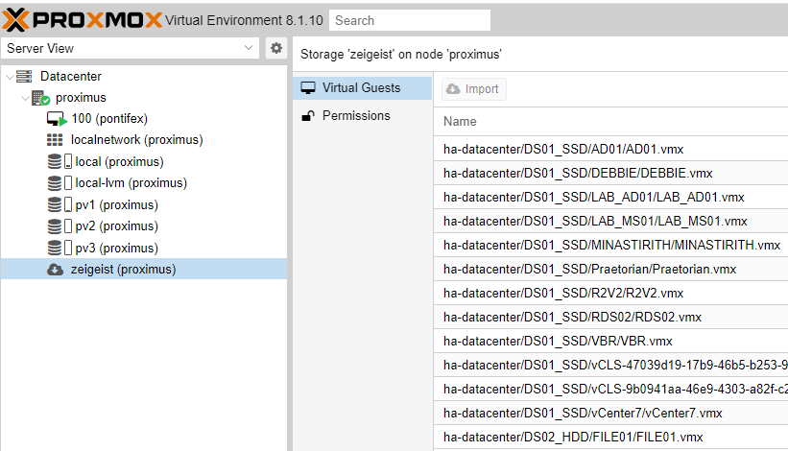Collapse the proximus node chevron

[x=25, y=98]
